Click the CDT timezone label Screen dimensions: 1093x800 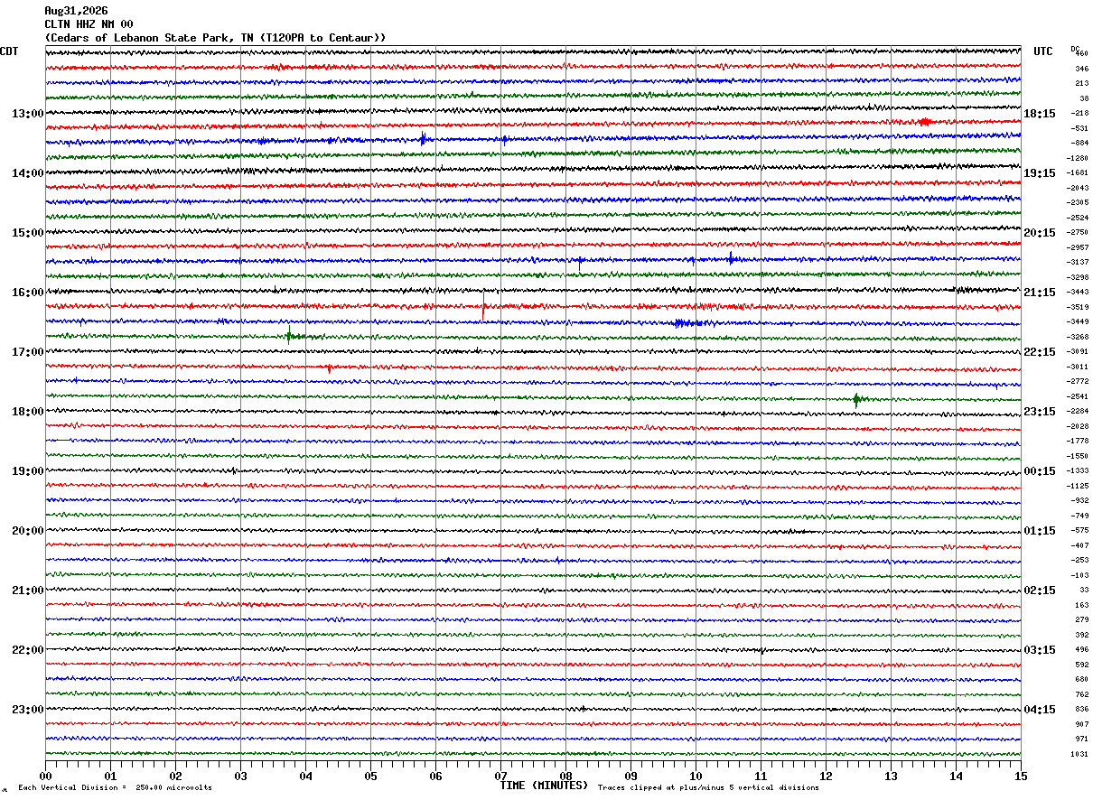(9, 51)
